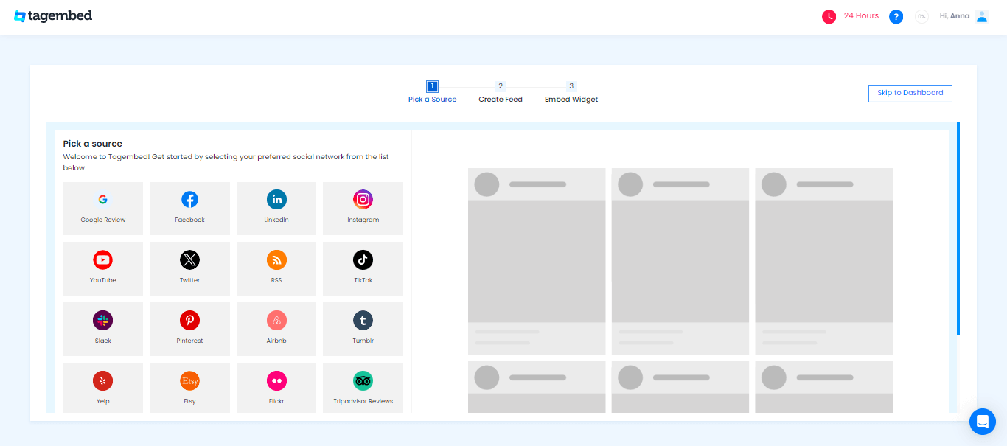Select Slack as a source

click(x=102, y=329)
